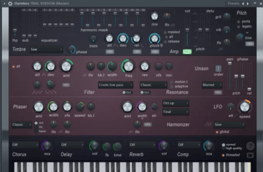Viewport: 263px width, 172px height.
Task: Click the Amp dec knob
Action: (x=123, y=38)
